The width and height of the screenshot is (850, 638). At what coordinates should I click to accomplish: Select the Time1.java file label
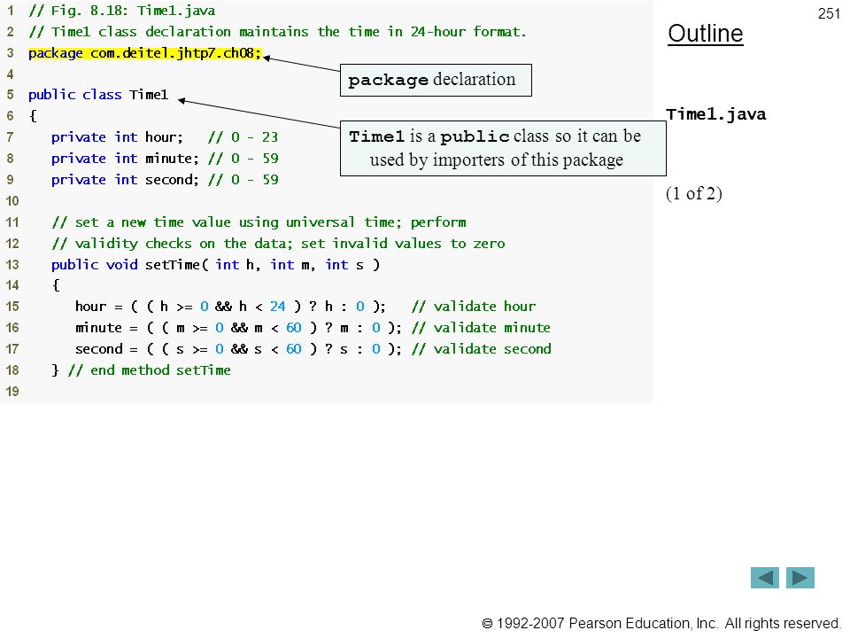[716, 114]
